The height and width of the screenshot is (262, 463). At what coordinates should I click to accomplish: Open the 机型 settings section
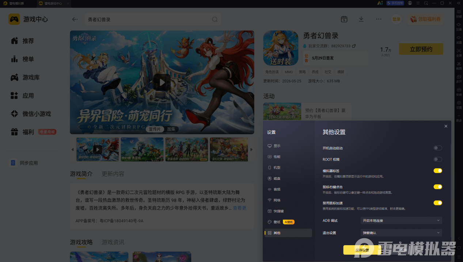click(x=288, y=167)
